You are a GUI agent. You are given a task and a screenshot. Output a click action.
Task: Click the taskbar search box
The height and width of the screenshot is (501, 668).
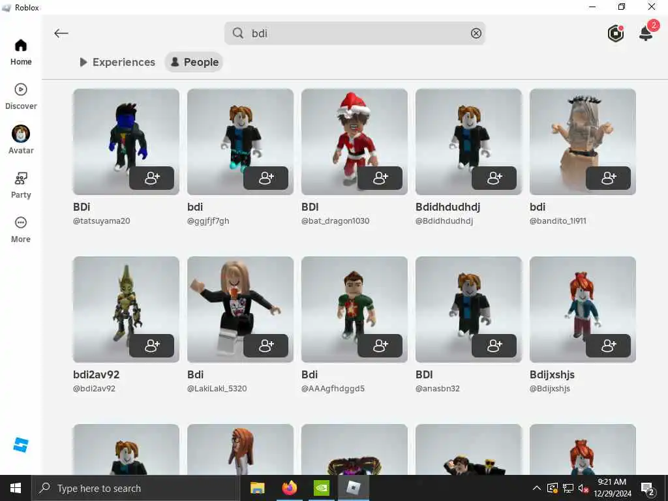click(136, 488)
